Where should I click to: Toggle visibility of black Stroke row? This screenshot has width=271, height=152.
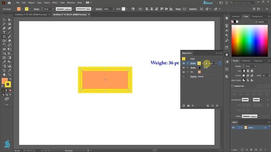pyautogui.click(x=183, y=68)
